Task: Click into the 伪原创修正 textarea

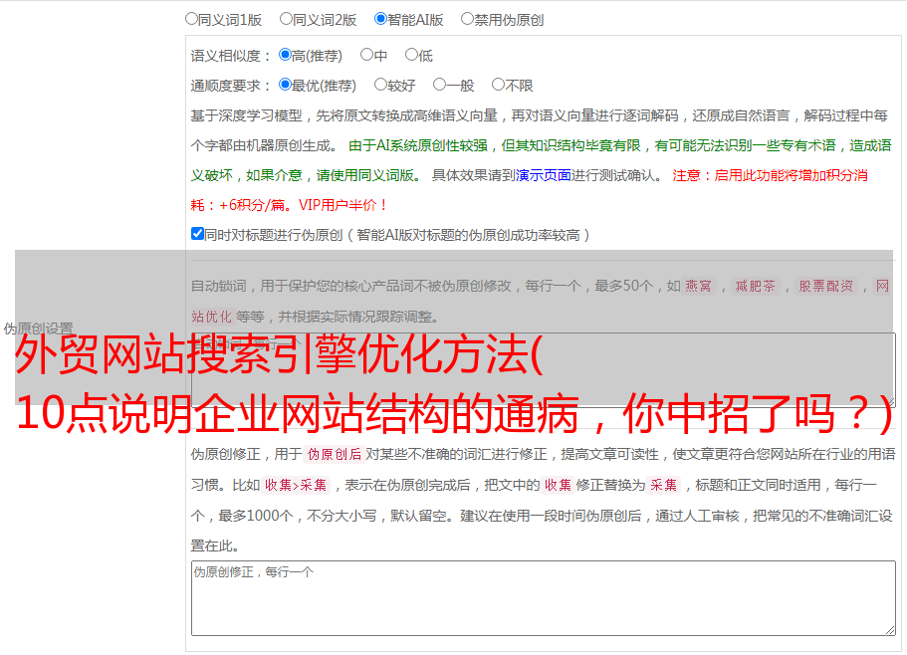Action: 544,598
